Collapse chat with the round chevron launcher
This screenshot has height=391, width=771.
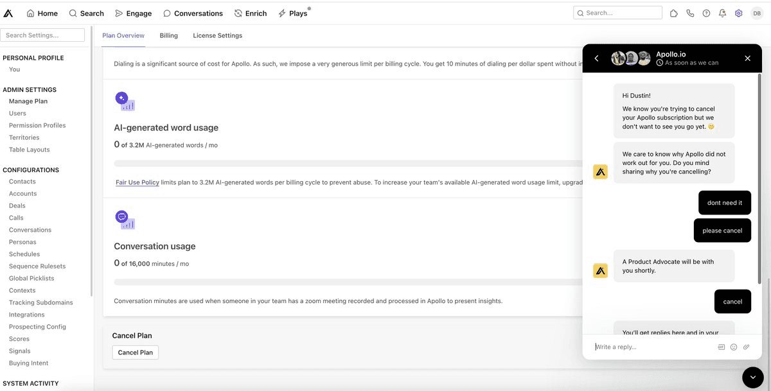click(x=752, y=378)
